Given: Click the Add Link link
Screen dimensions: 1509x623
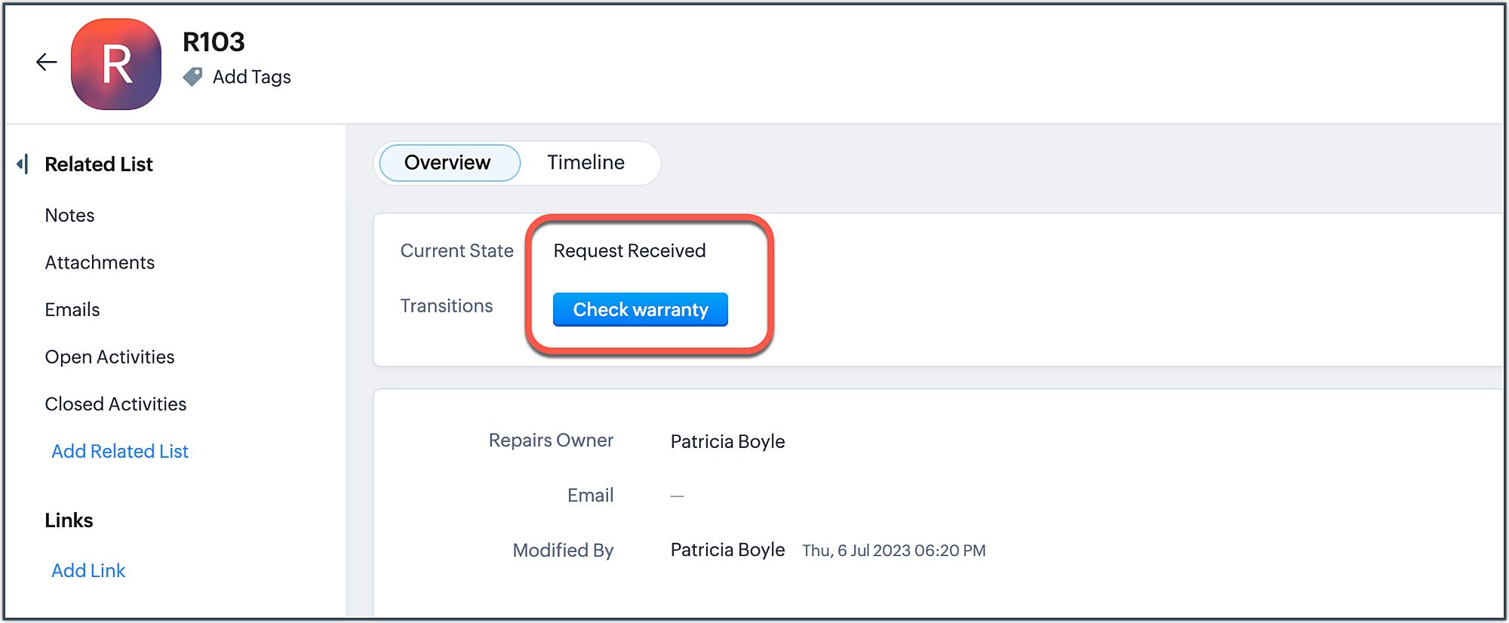Looking at the screenshot, I should pos(88,571).
